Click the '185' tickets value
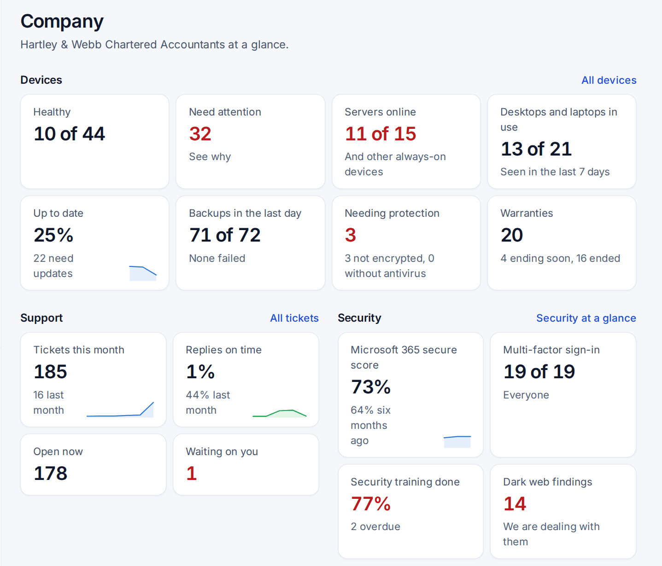Screen dimensions: 662x566 pos(50,372)
